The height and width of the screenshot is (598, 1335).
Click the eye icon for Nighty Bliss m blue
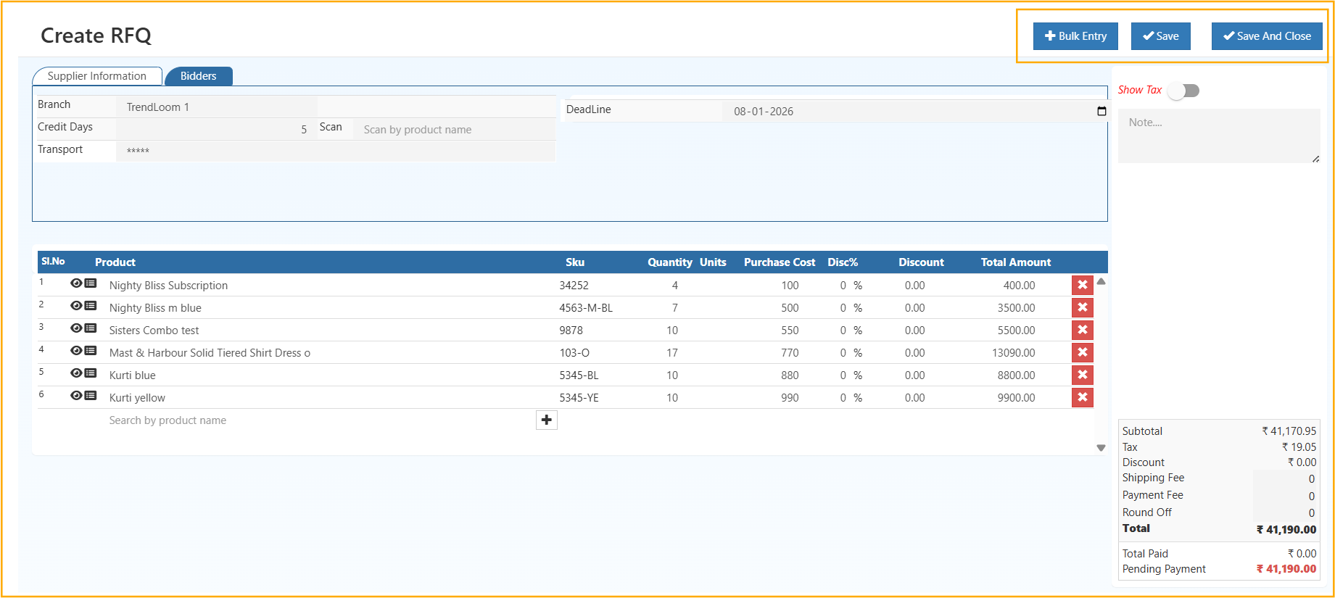(x=76, y=306)
